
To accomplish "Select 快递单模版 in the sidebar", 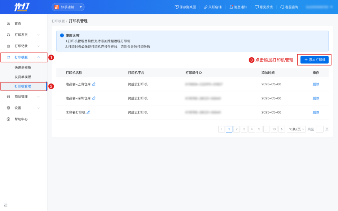I will point(23,67).
